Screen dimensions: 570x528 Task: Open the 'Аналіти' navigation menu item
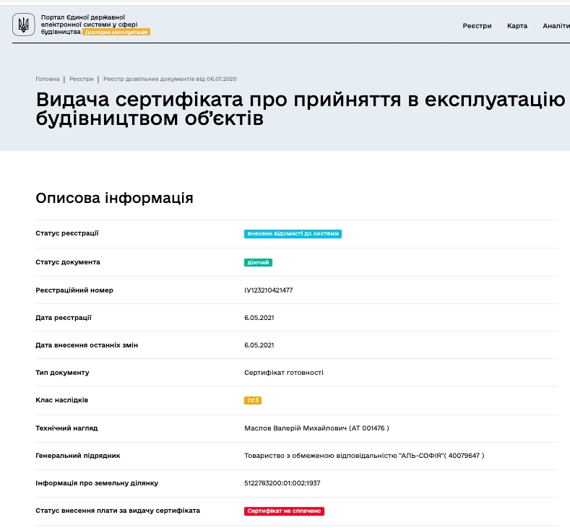point(556,26)
